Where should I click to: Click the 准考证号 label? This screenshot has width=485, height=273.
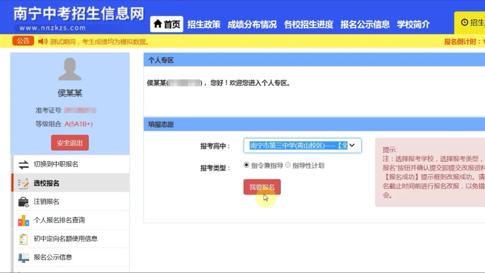tap(49, 110)
